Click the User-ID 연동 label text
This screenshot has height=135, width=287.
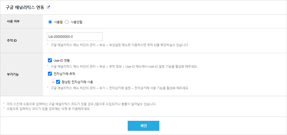click(x=62, y=60)
